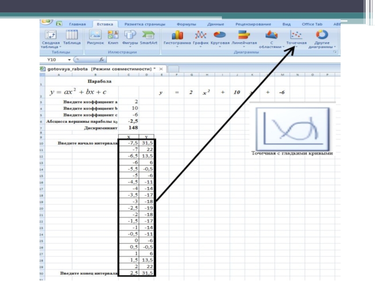Select cell with coefficient a value 2

(128, 102)
